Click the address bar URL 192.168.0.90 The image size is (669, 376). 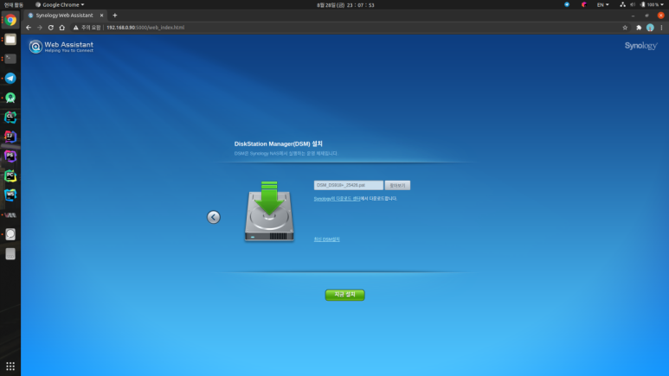145,28
